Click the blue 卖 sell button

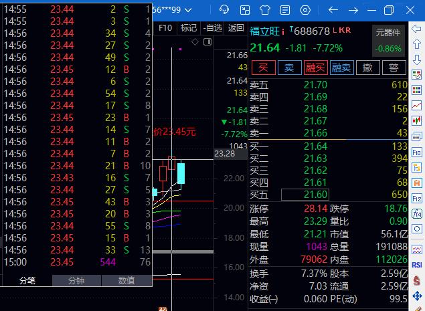(290, 68)
